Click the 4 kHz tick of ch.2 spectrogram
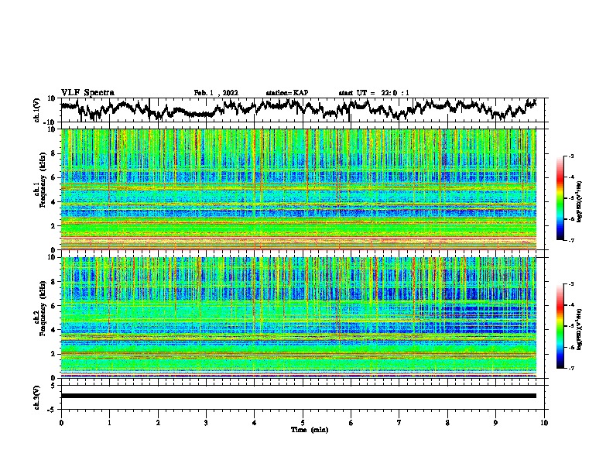Viewport: 613px width, 474px height. (x=54, y=330)
